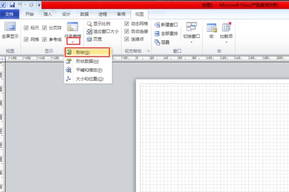This screenshot has width=289, height=192.
Task: Switch to the 数据 ribbon tab
Action: point(84,14)
